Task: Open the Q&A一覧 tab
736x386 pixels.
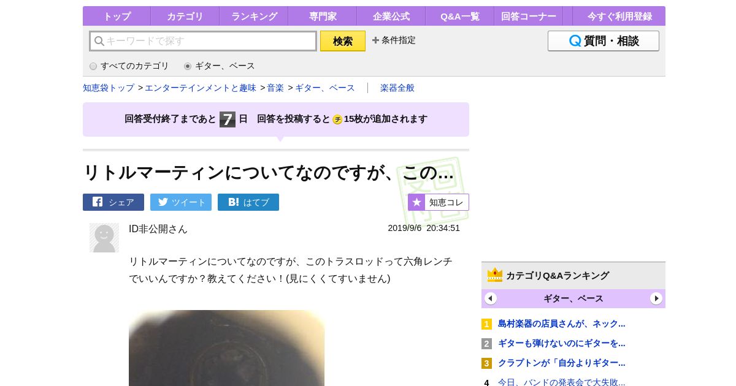Action: 459,17
